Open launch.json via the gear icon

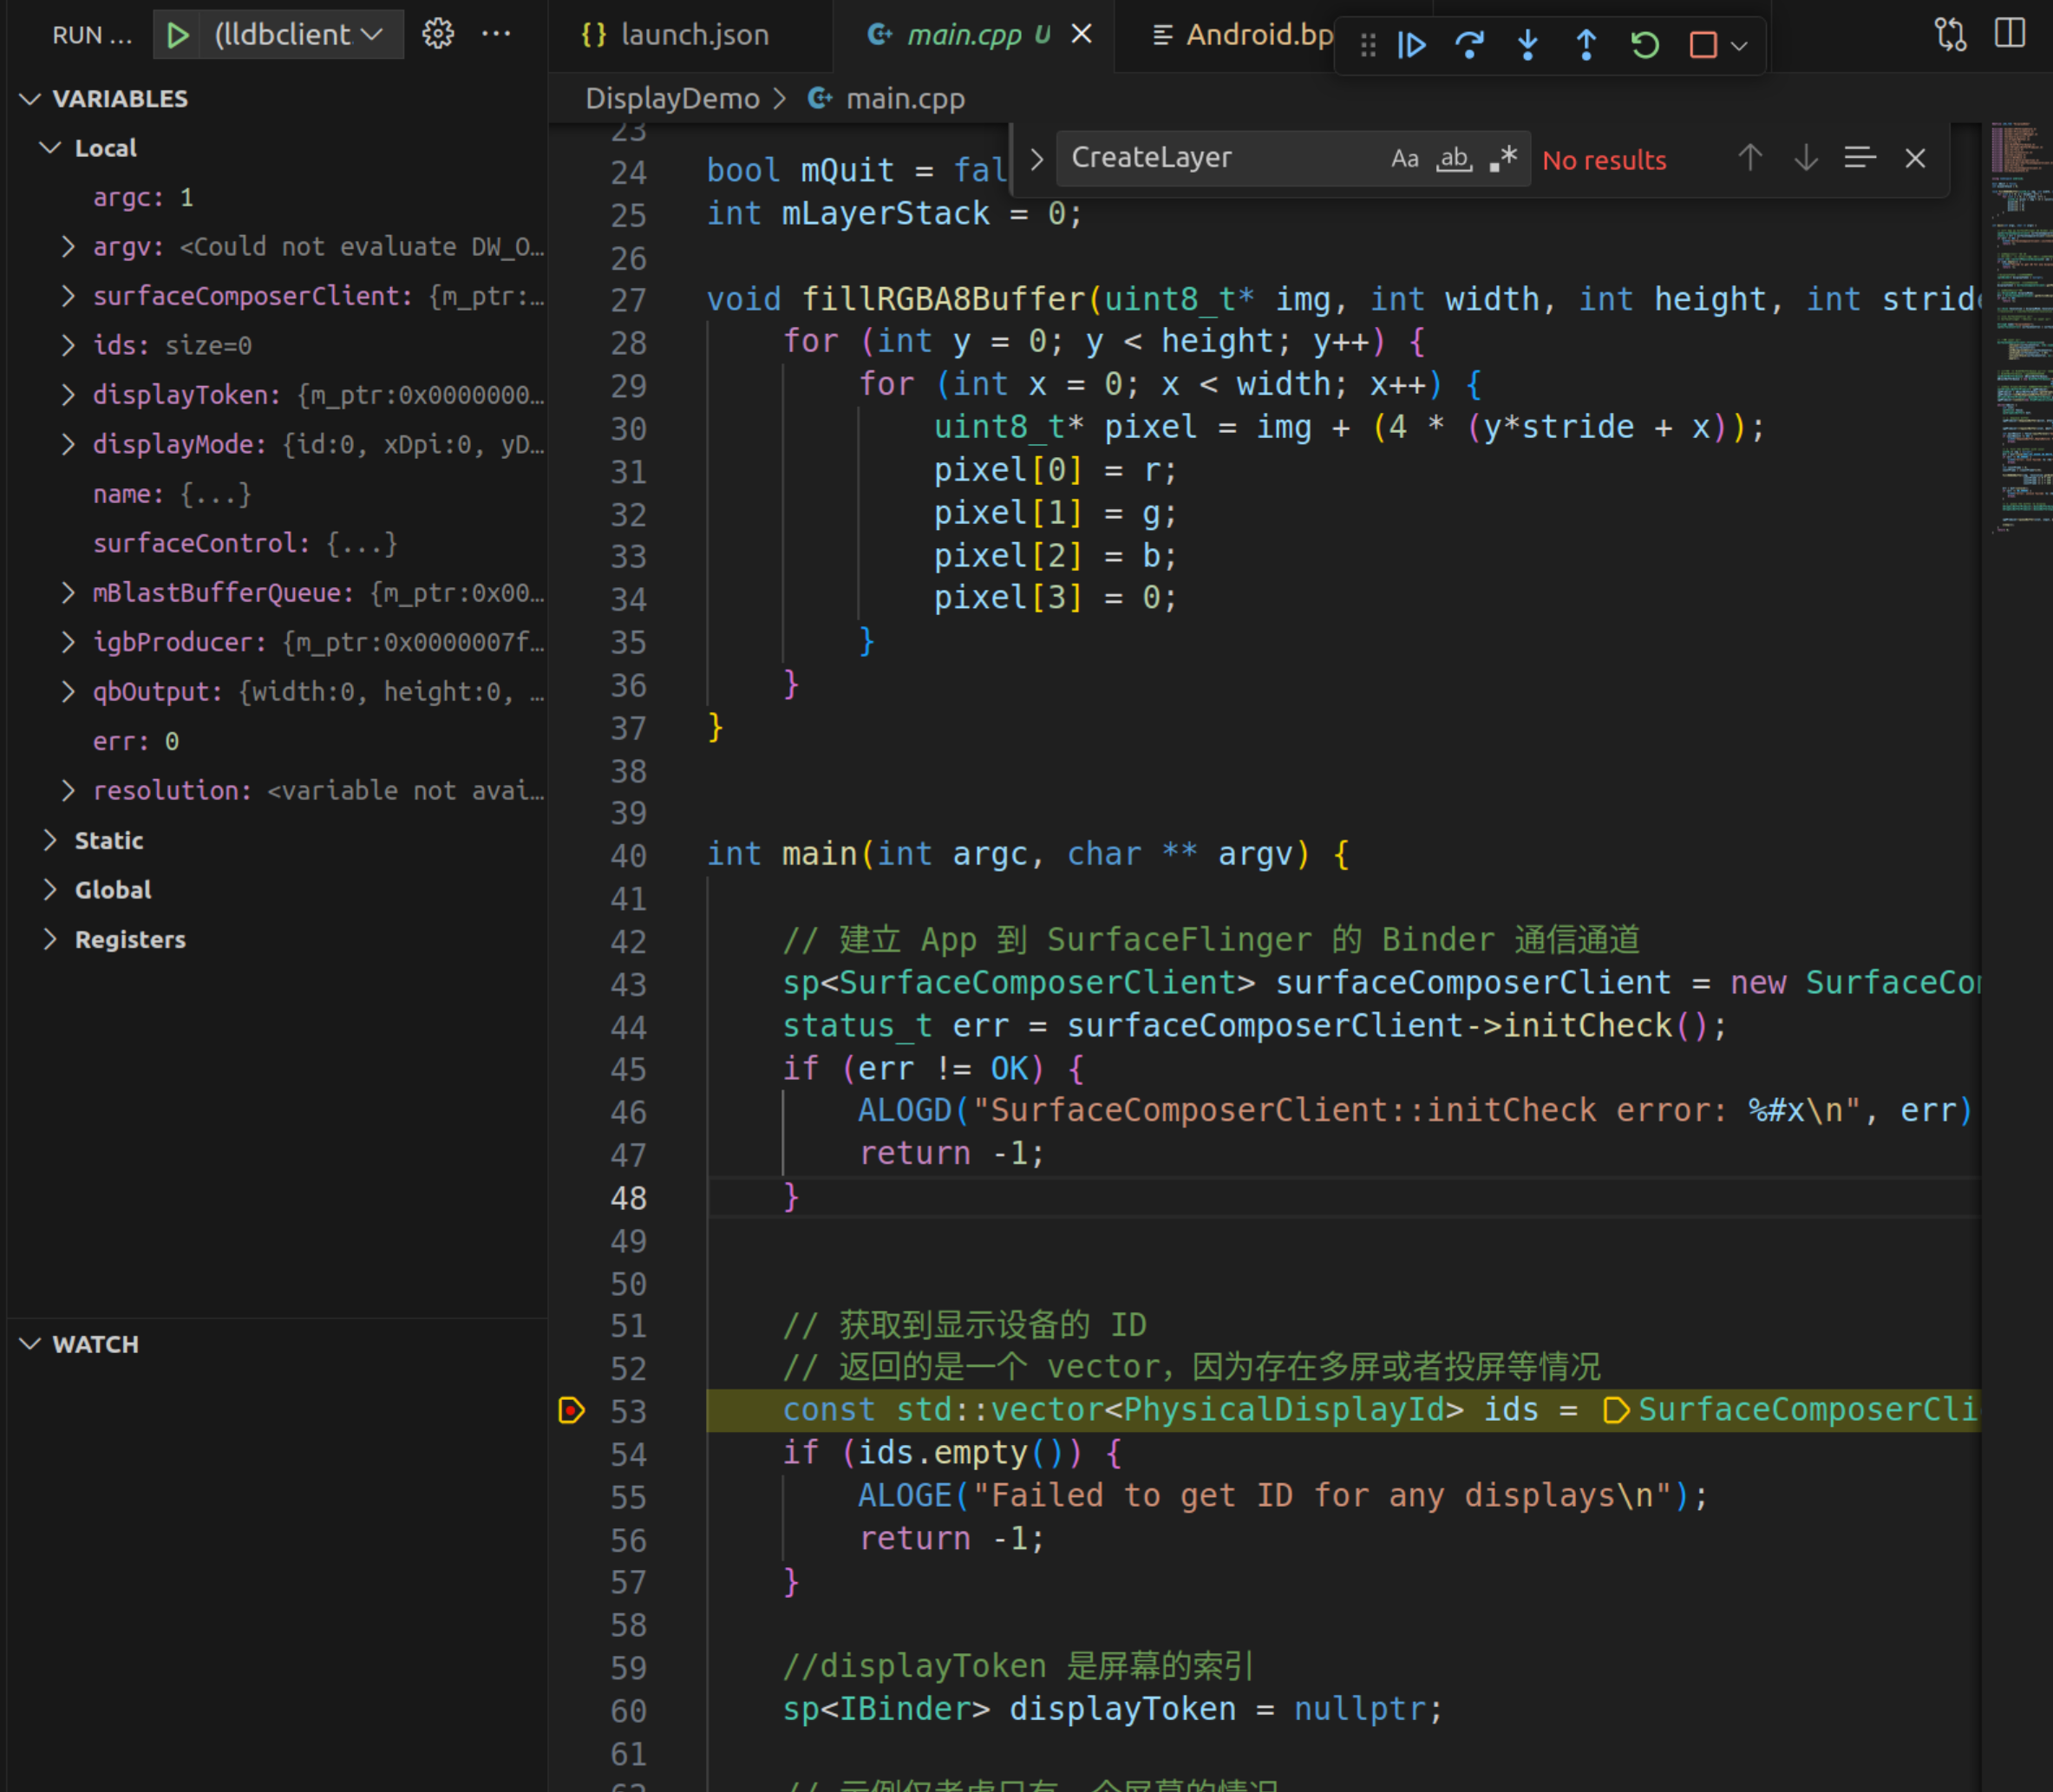point(437,35)
